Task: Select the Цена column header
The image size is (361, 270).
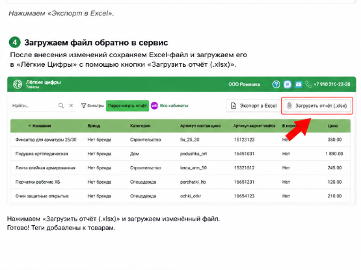Action: [332, 126]
